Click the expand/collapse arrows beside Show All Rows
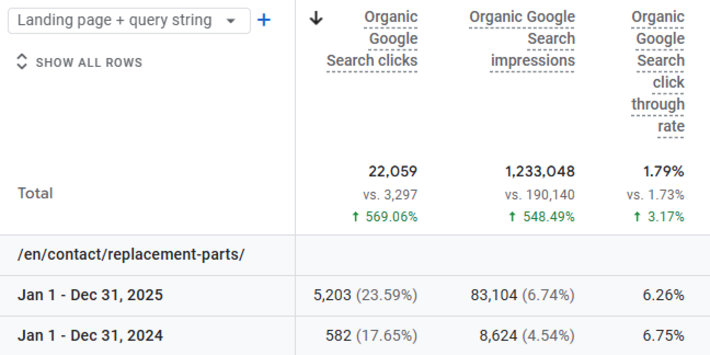 click(x=22, y=61)
